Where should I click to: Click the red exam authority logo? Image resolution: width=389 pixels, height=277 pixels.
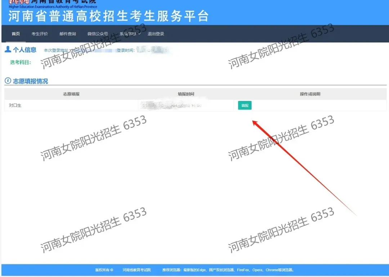[19, 2]
